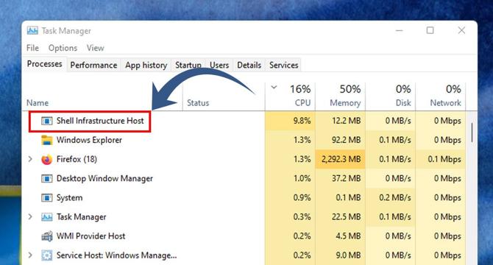Select the Shell Infrastructure Host row

tap(244, 121)
